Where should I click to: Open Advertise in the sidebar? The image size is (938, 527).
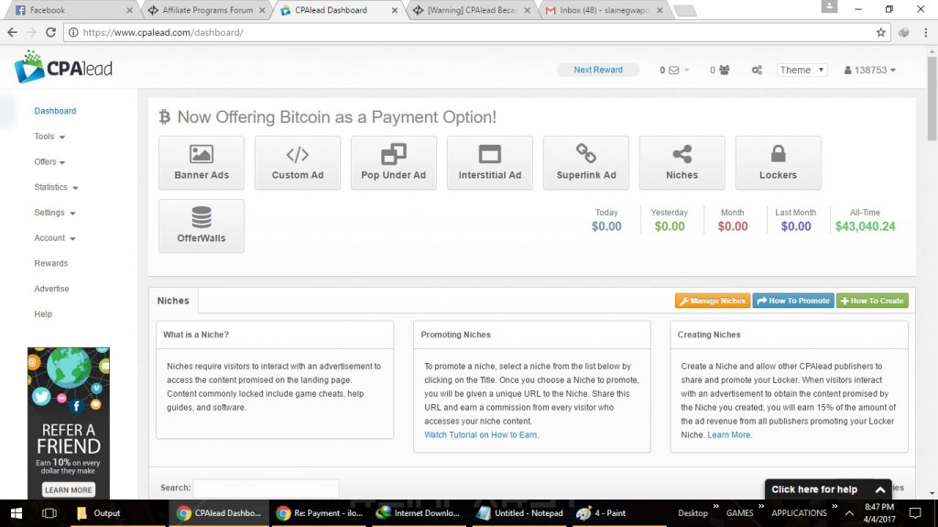pos(51,289)
